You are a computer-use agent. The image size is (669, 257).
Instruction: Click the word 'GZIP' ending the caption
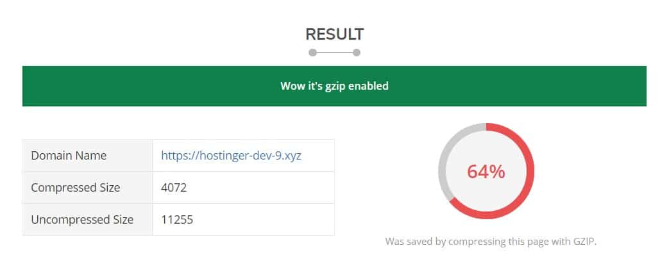pyautogui.click(x=583, y=242)
